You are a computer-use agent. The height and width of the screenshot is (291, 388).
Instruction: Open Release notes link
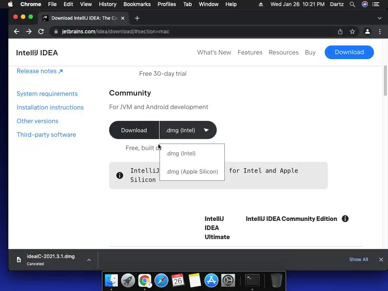click(x=39, y=71)
